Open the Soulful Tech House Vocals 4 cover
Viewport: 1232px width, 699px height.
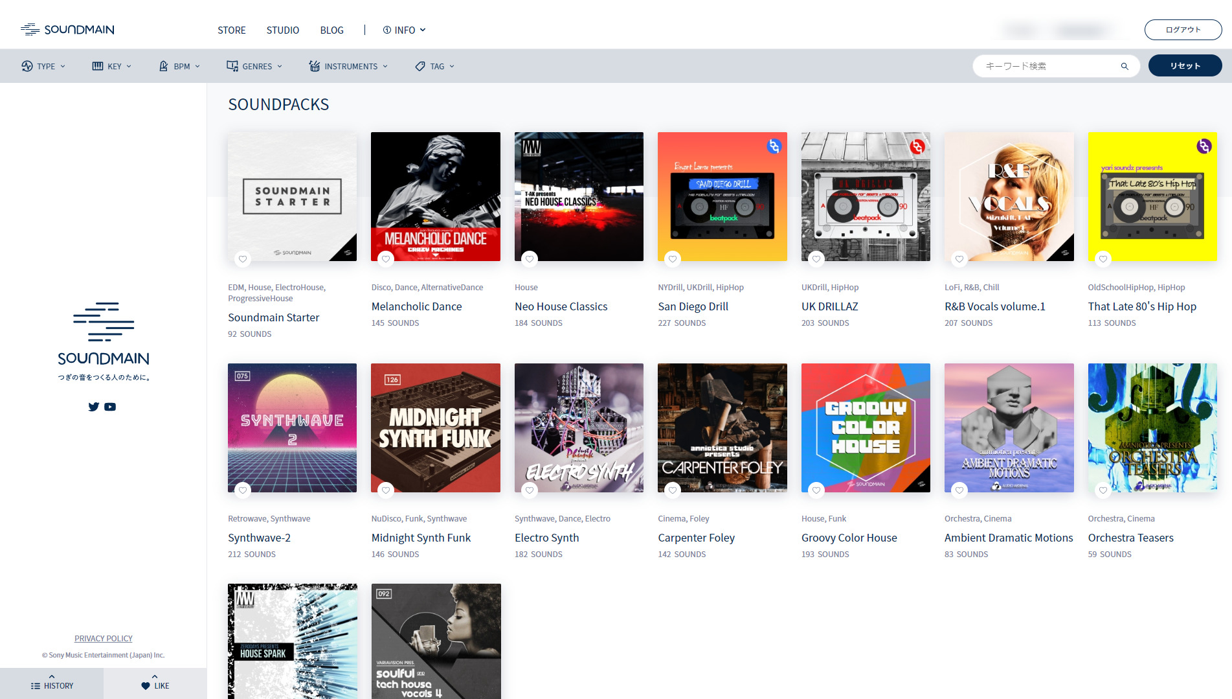pos(436,641)
